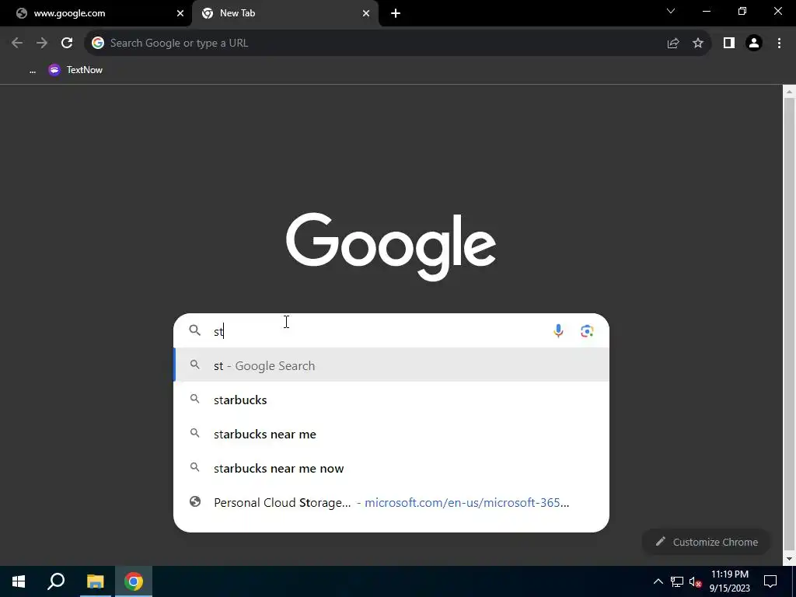This screenshot has height=597, width=796.
Task: Open the side panel
Action: click(729, 44)
